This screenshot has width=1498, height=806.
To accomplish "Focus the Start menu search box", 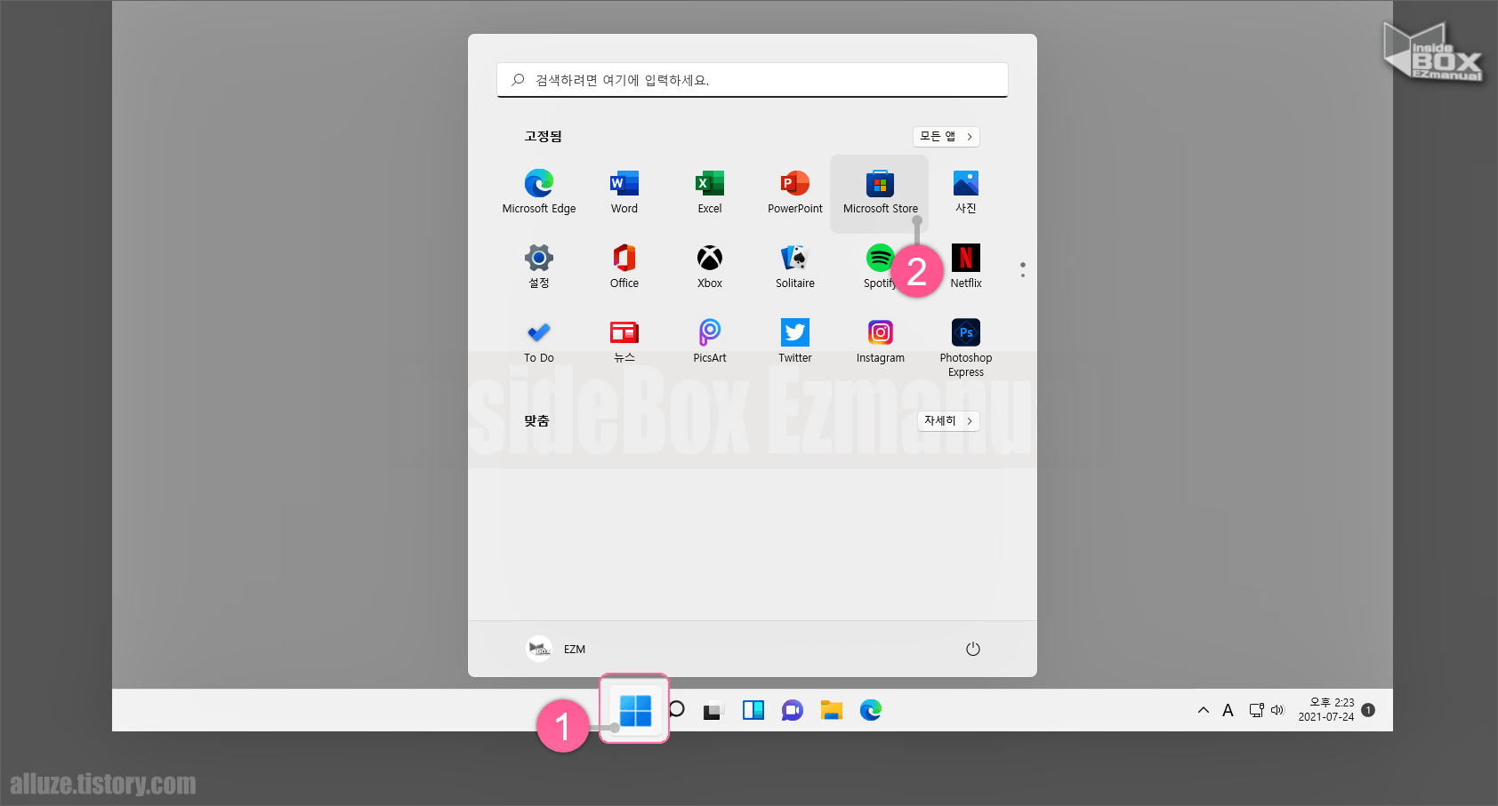I will (753, 80).
